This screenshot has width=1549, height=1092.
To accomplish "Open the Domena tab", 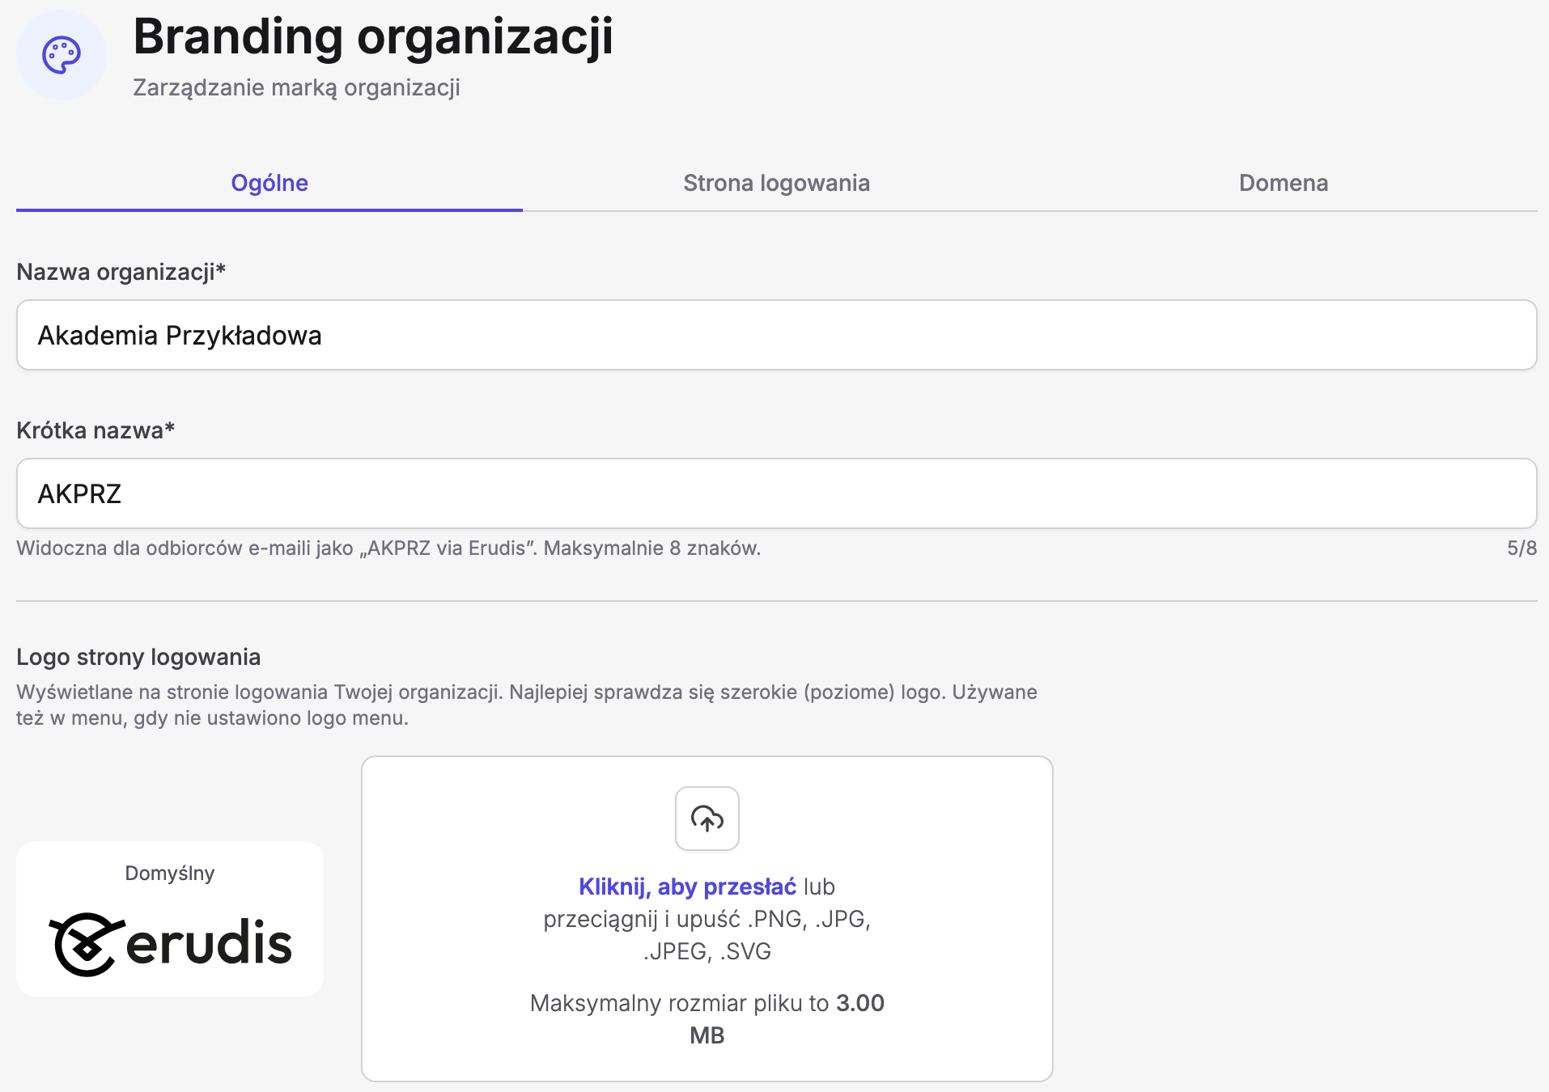I will pos(1284,183).
